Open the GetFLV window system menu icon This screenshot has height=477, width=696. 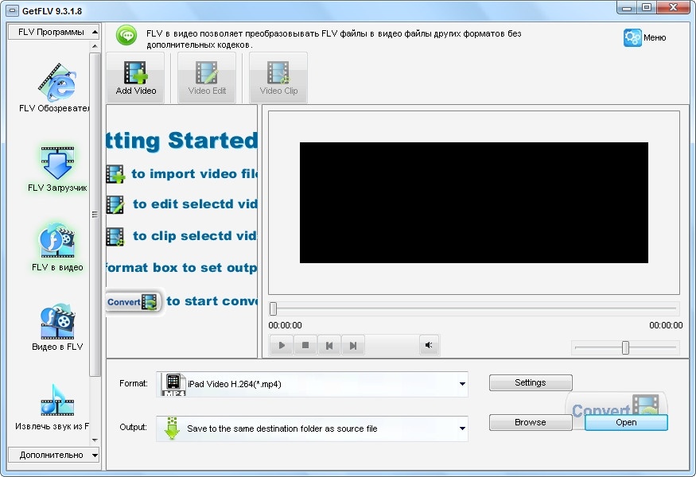click(x=13, y=10)
